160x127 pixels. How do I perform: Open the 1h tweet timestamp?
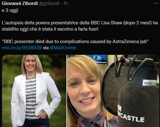pyautogui.click(x=66, y=3)
